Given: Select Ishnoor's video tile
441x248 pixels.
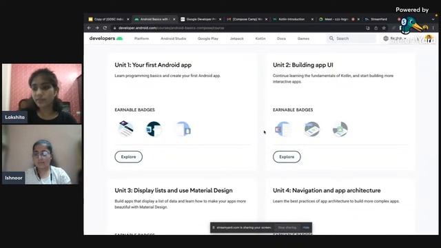Looking at the screenshot, I should click(42, 154).
